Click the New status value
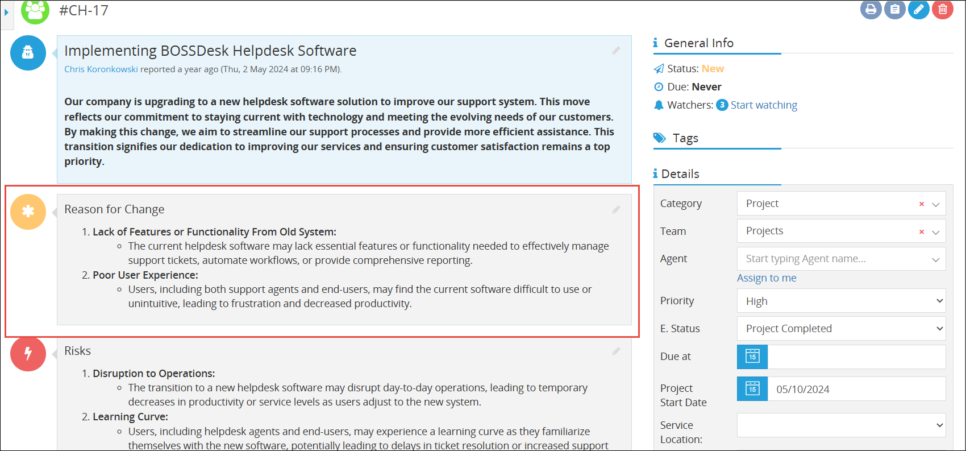This screenshot has width=966, height=451. (713, 69)
